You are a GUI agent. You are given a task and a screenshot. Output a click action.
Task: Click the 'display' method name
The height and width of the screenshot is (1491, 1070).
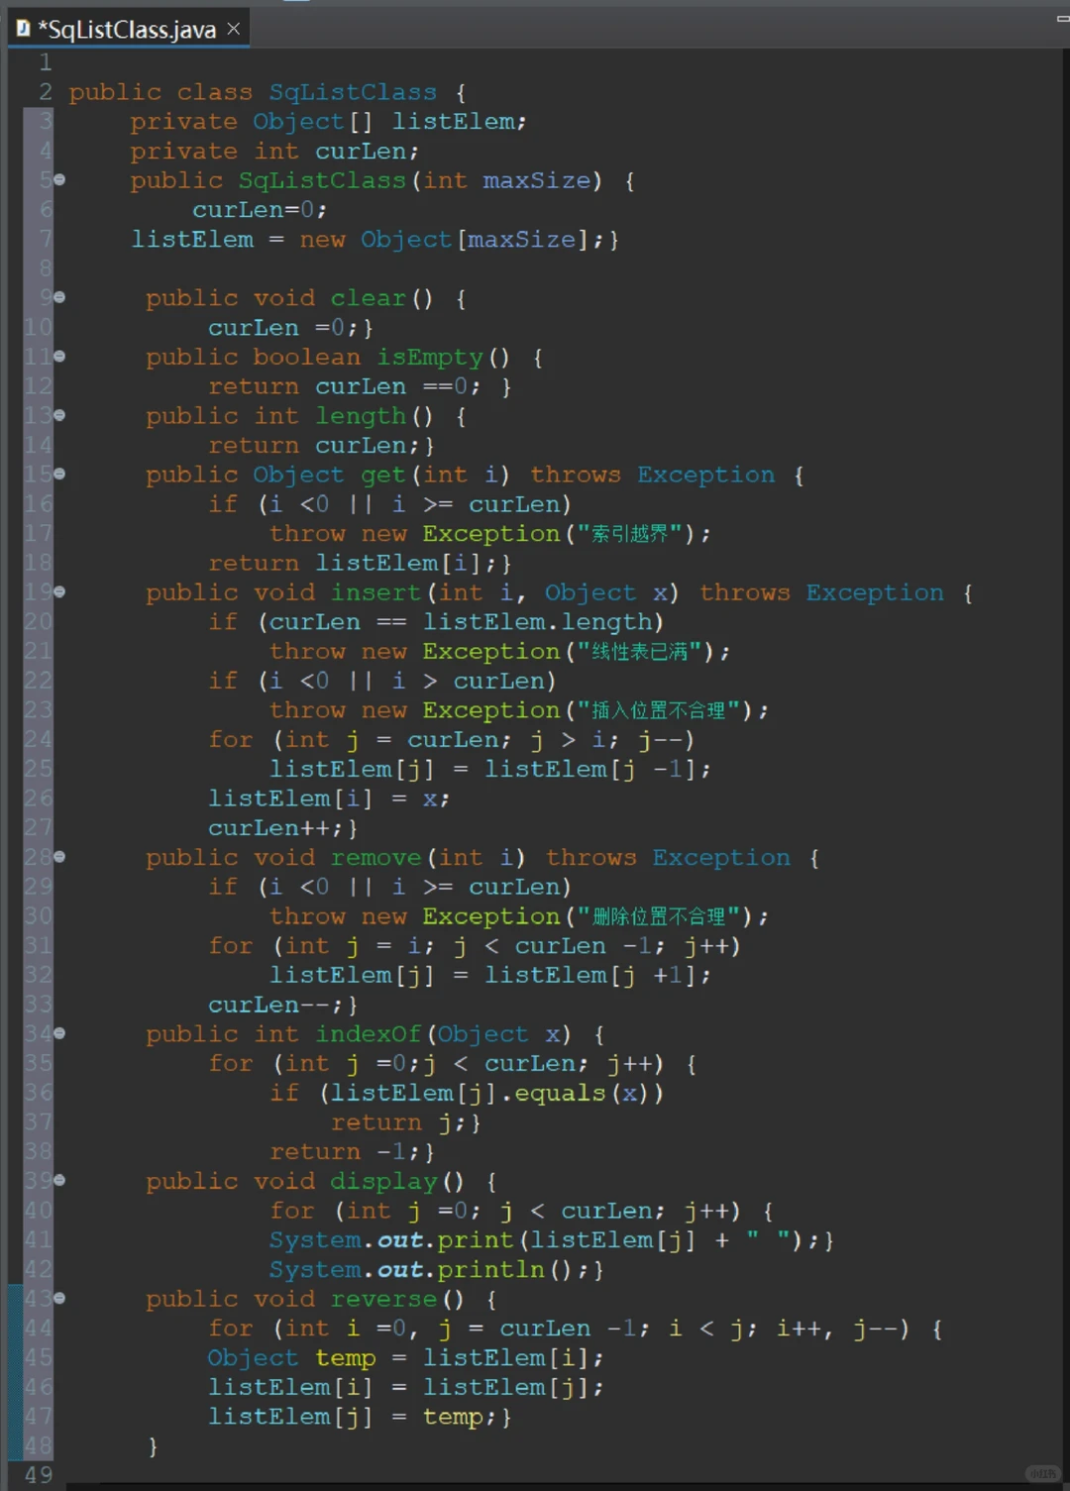(383, 1182)
